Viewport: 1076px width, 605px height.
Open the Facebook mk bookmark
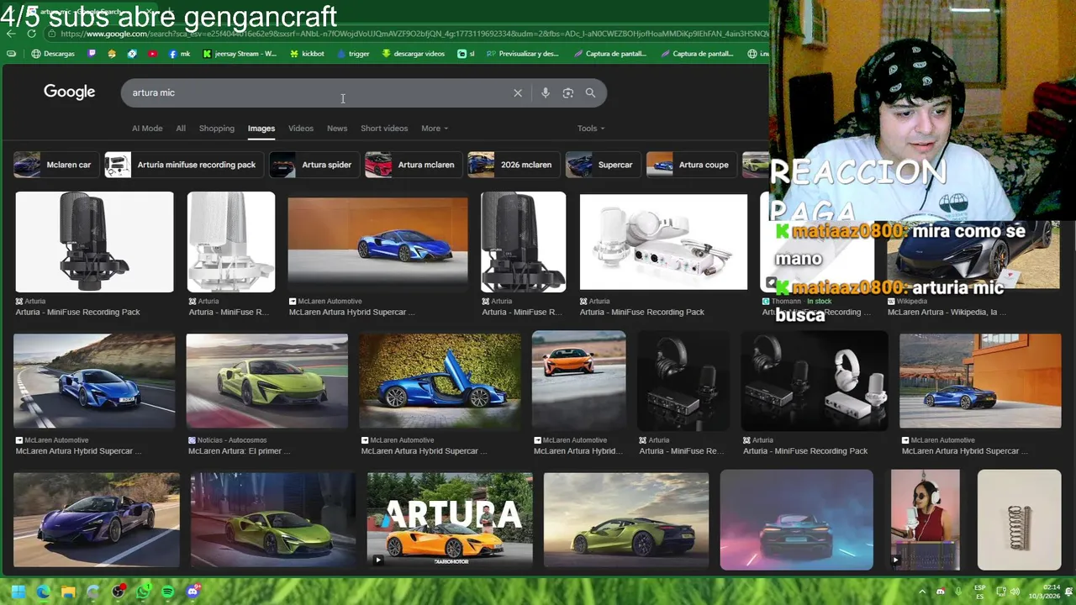[x=179, y=54]
